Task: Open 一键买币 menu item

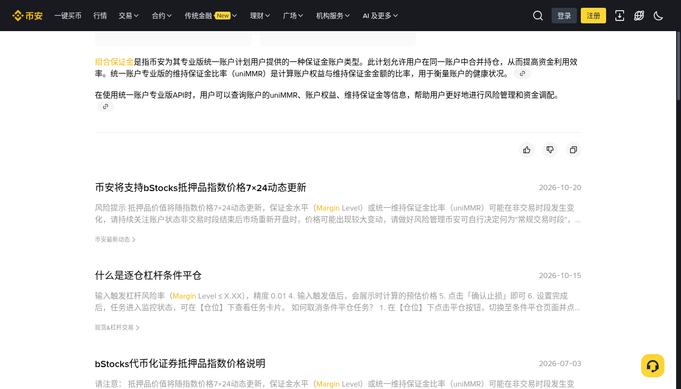Action: click(x=68, y=16)
